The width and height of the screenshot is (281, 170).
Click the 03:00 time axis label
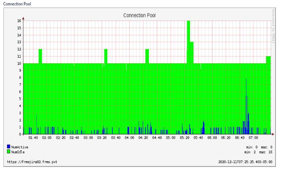tap(88, 138)
